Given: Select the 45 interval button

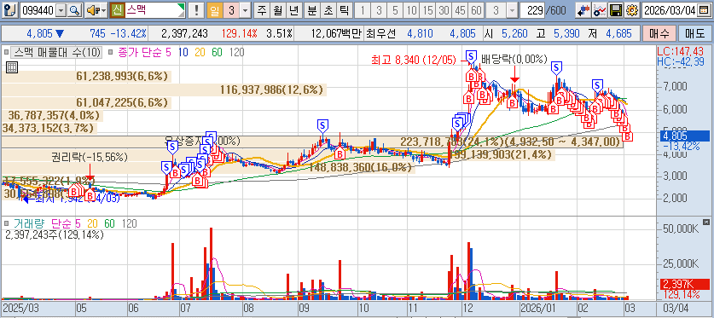Looking at the screenshot, I should coord(460,10).
